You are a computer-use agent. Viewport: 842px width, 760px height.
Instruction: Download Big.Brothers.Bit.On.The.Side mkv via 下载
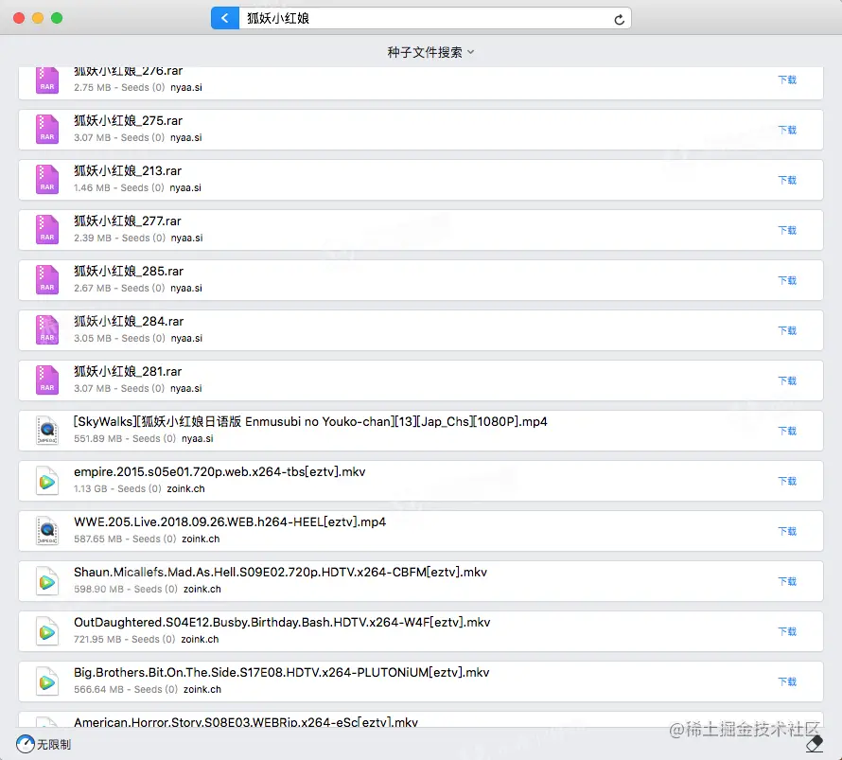click(787, 681)
